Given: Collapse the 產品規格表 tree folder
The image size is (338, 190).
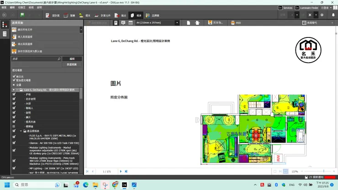Looking at the screenshot, I should [21, 131].
